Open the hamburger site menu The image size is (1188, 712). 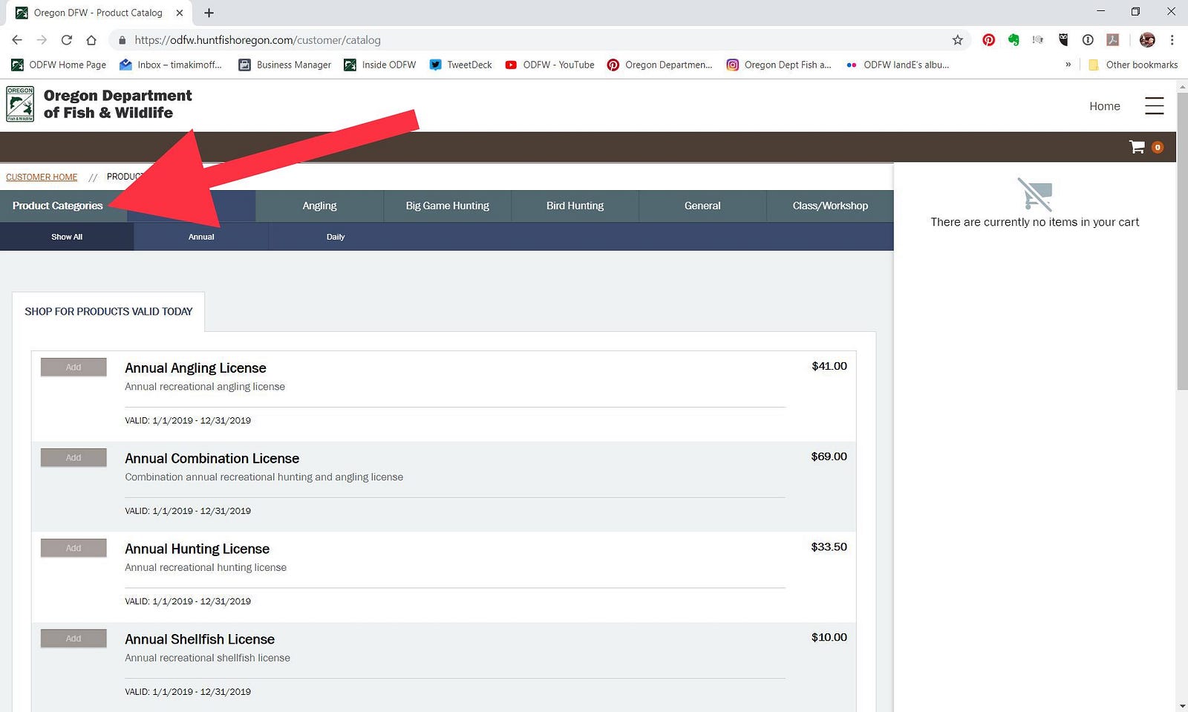pos(1154,106)
